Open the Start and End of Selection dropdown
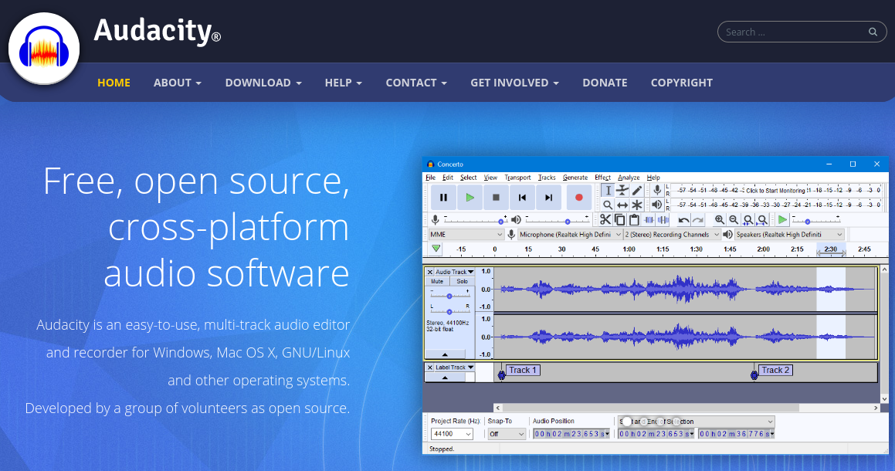 696,422
